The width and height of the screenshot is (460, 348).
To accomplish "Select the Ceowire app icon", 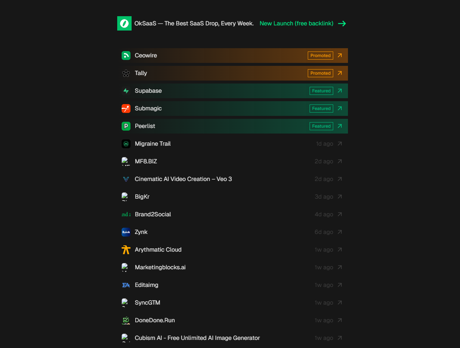I will coord(126,56).
